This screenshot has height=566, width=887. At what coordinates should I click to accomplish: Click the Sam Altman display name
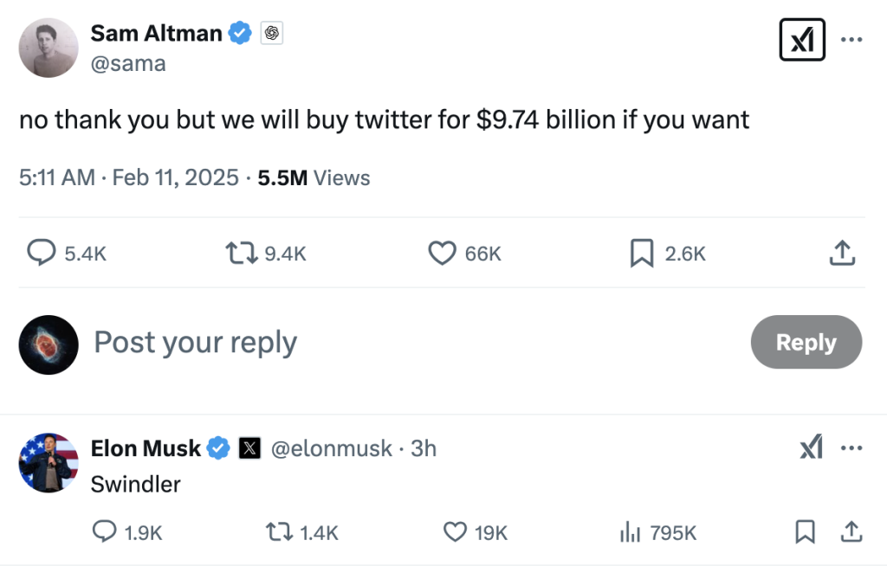point(157,34)
